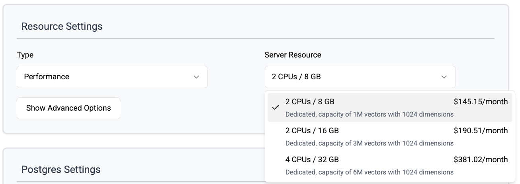Click the checkmark beside 2 CPUs / 8 GB
The width and height of the screenshot is (520, 184).
(x=276, y=107)
